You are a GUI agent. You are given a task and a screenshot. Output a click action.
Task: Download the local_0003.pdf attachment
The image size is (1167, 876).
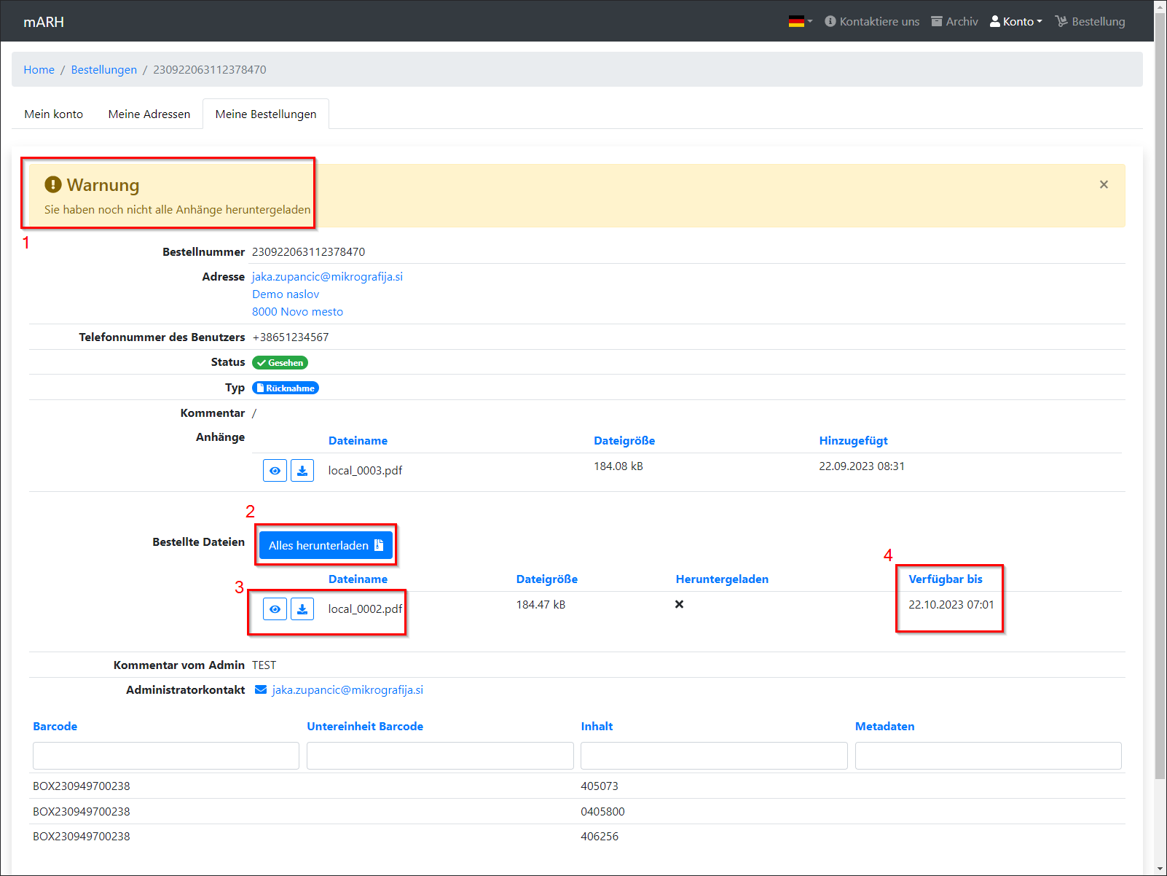click(x=302, y=471)
